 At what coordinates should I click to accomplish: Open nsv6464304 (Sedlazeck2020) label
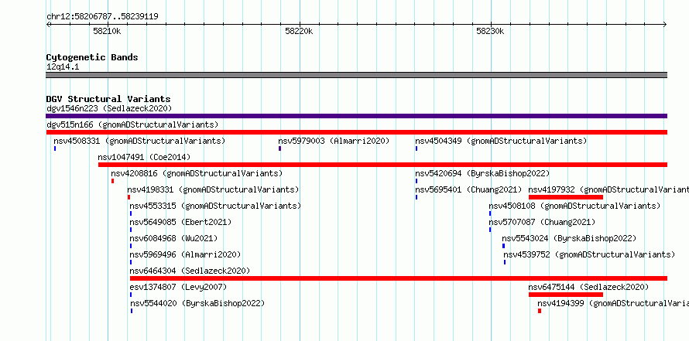click(x=190, y=271)
